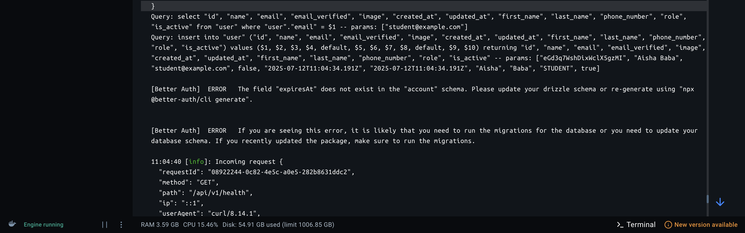The image size is (745, 233).
Task: Click the RAM usage readout
Action: pyautogui.click(x=160, y=225)
